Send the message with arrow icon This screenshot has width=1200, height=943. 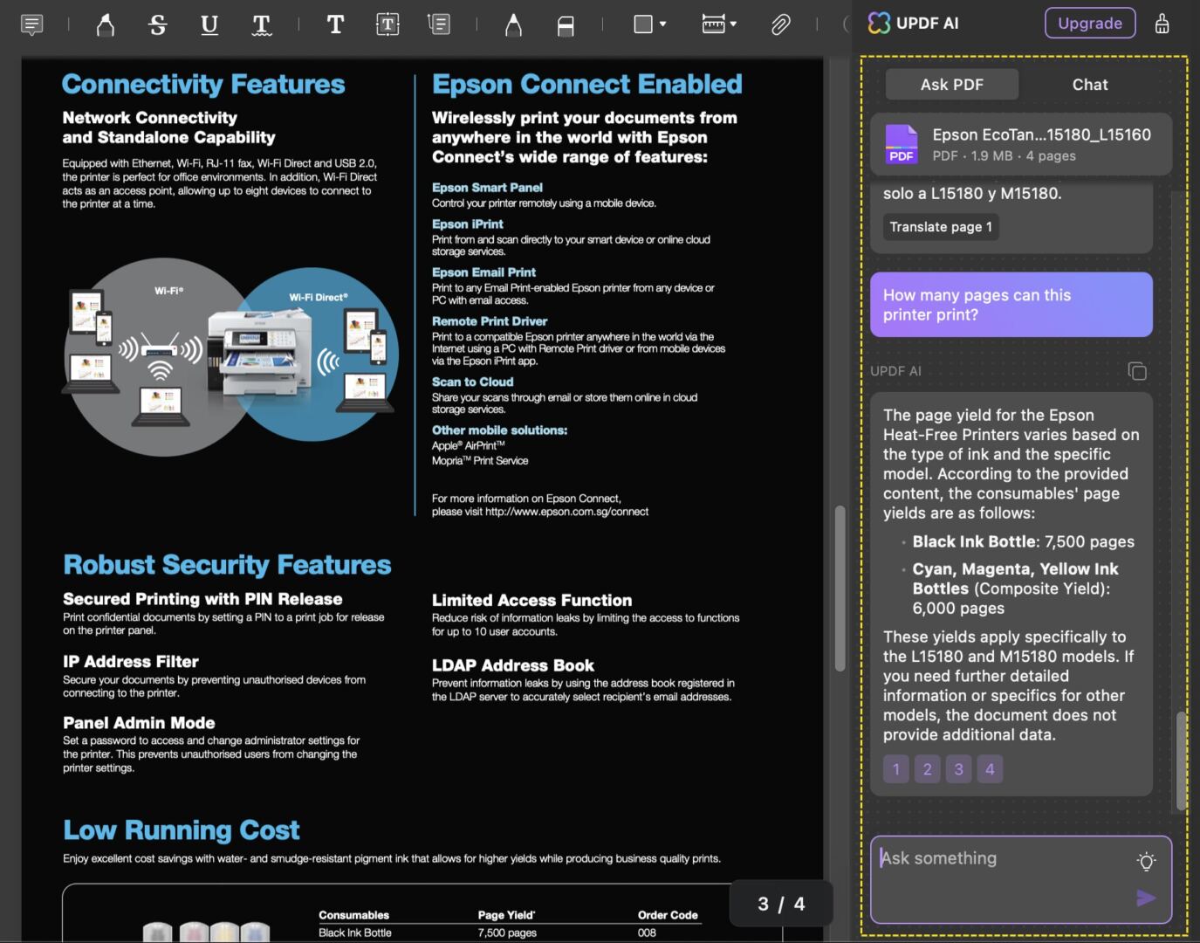(1146, 898)
